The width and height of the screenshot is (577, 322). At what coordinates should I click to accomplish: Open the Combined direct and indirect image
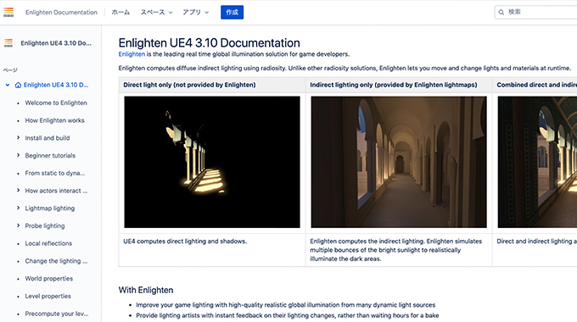537,162
